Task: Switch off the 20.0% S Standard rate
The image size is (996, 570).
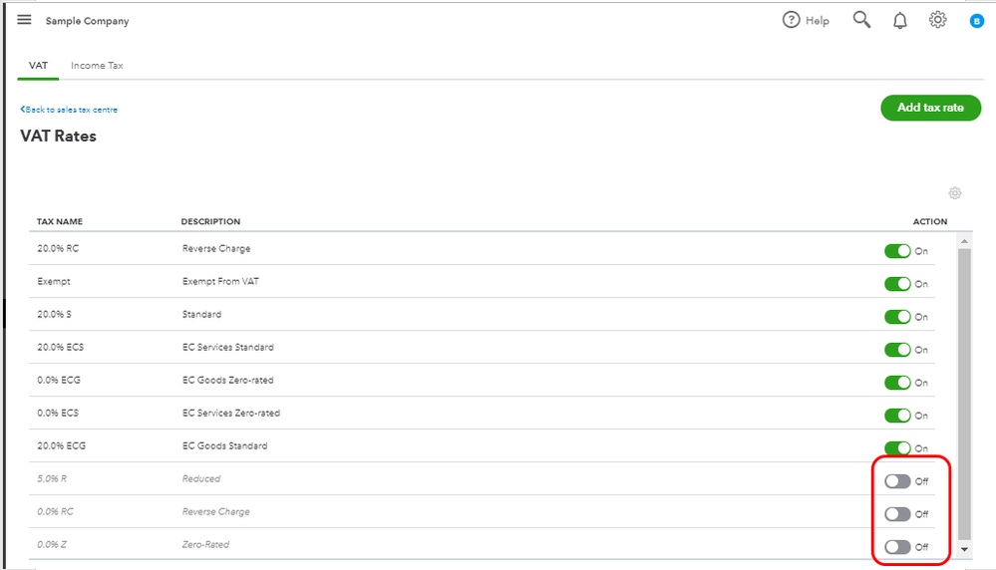Action: click(x=897, y=317)
